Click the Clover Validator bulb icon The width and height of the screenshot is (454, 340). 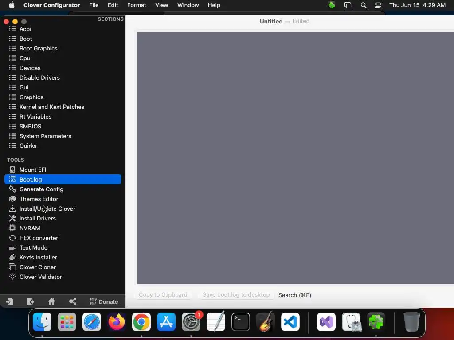coord(12,277)
